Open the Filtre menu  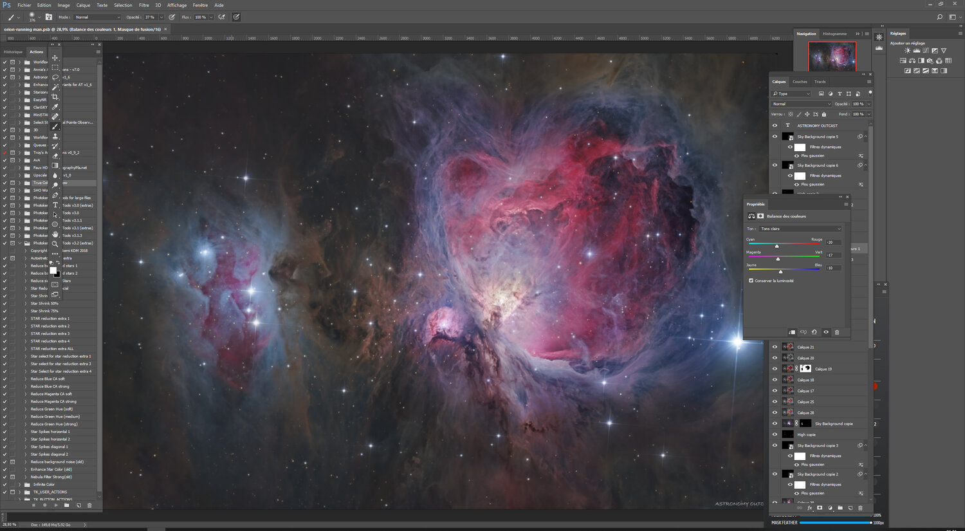click(144, 5)
